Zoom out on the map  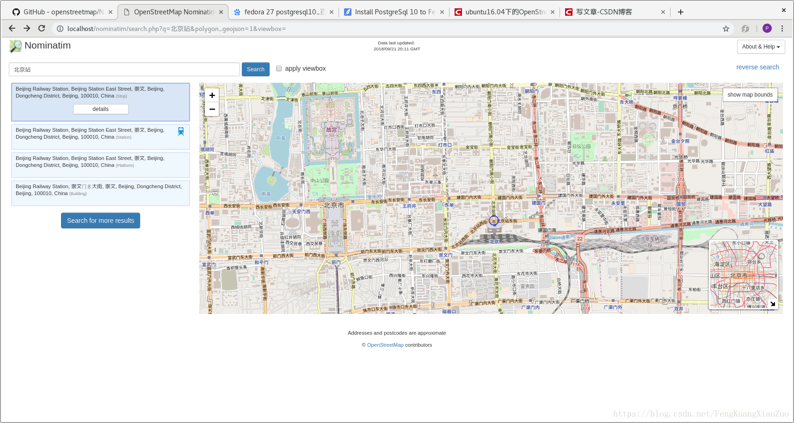point(212,109)
